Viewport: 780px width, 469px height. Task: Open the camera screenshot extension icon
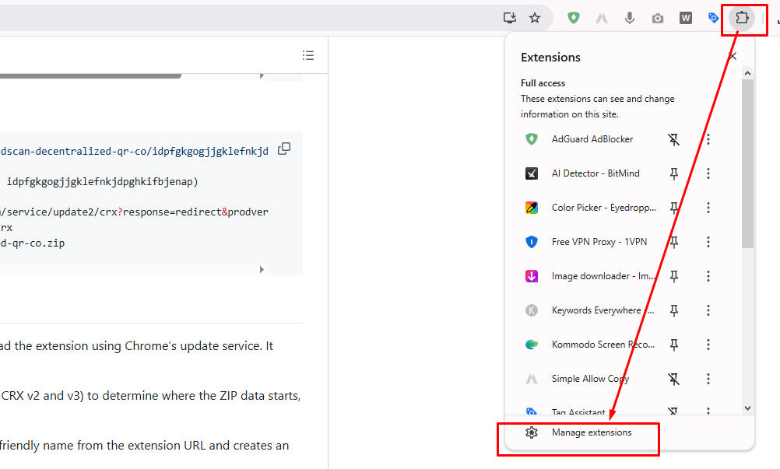coord(657,17)
